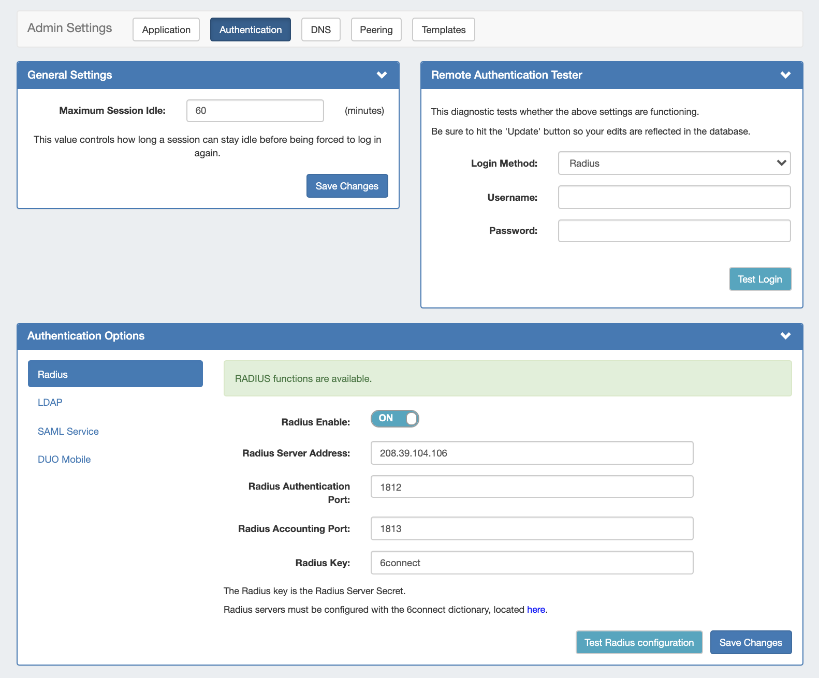The width and height of the screenshot is (819, 678).
Task: Select the Authentication tab
Action: (x=251, y=30)
